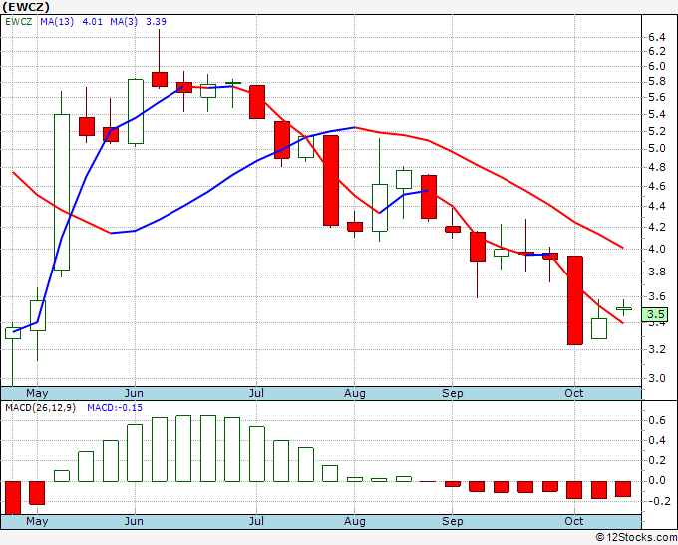
Task: Click the large red candlestick at Oct
Action: (575, 300)
